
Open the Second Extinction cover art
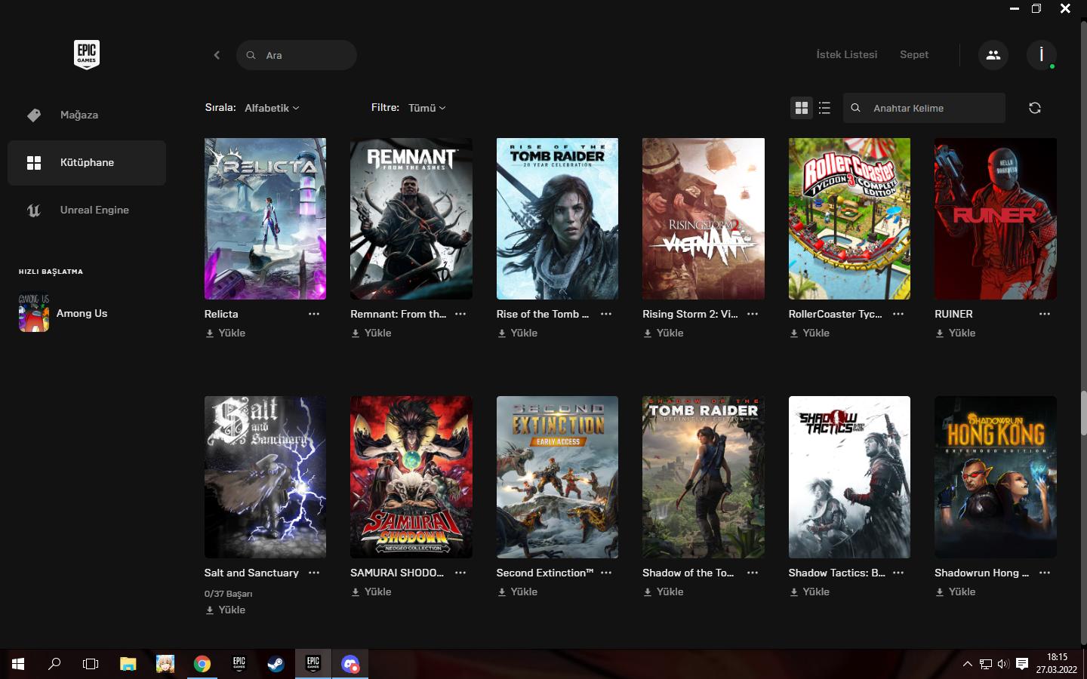tap(557, 478)
